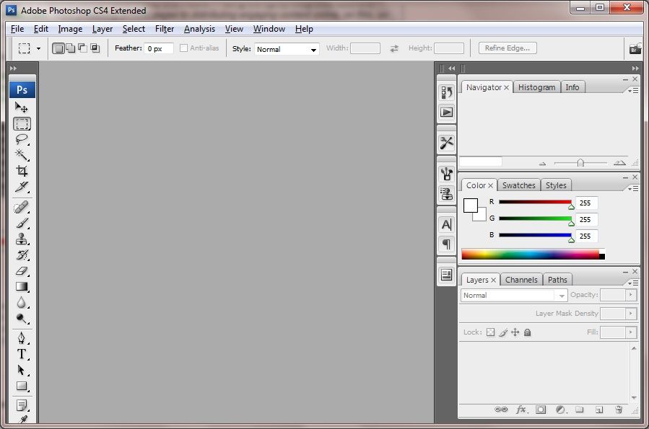Open the Style dropdown showing Normal

point(287,49)
